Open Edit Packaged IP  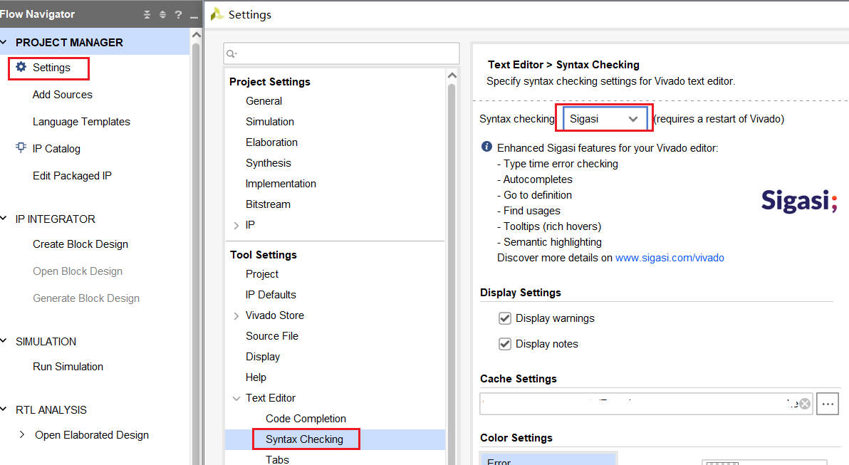(x=72, y=175)
